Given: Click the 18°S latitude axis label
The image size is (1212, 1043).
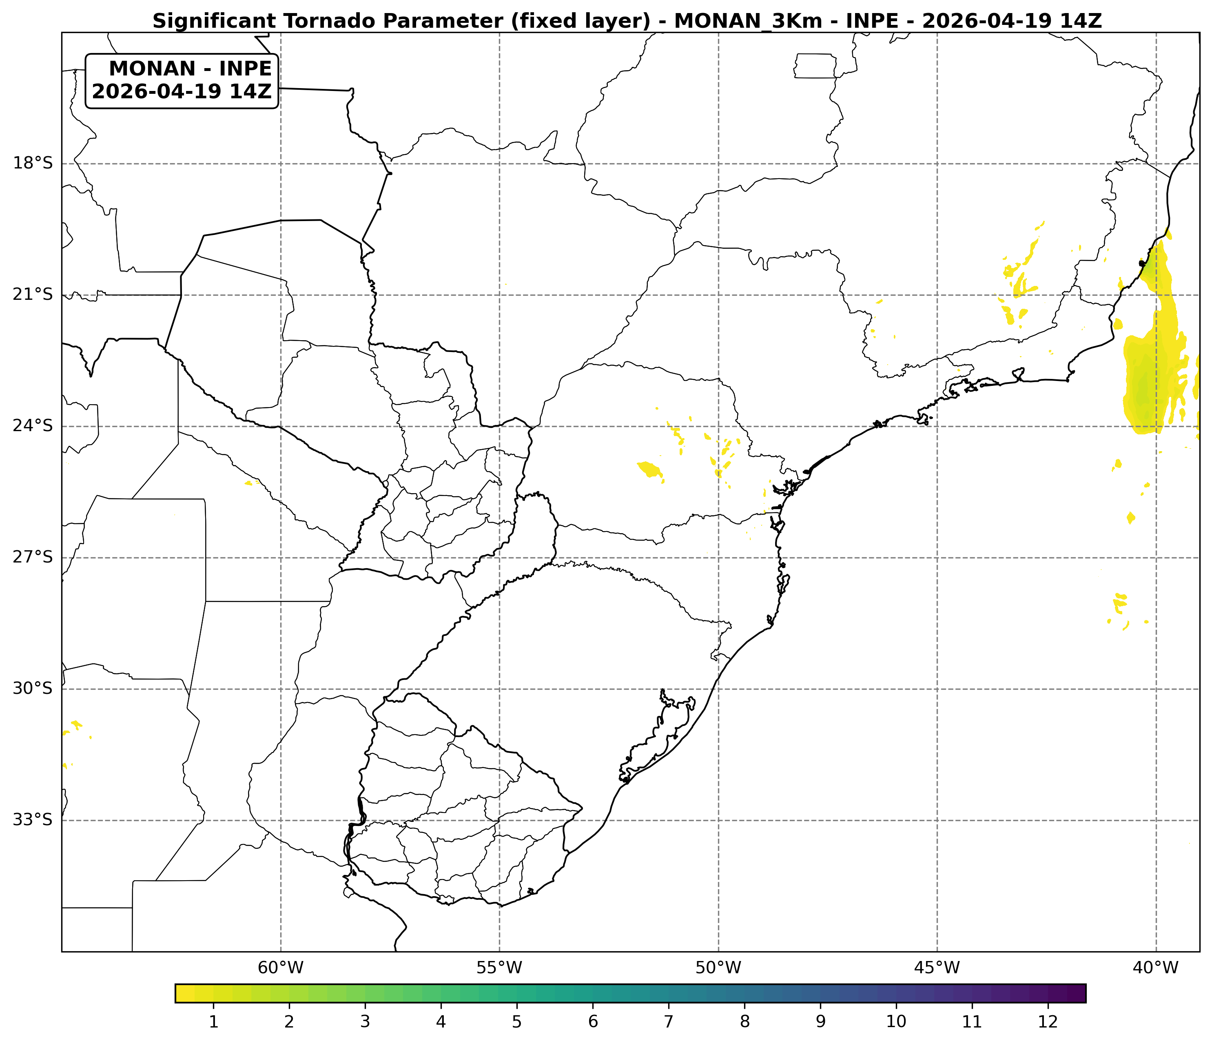Looking at the screenshot, I should click(x=33, y=163).
